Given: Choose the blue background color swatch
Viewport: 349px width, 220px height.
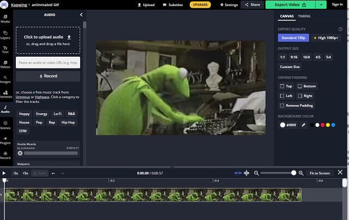Looking at the screenshot, I should click(x=333, y=125).
